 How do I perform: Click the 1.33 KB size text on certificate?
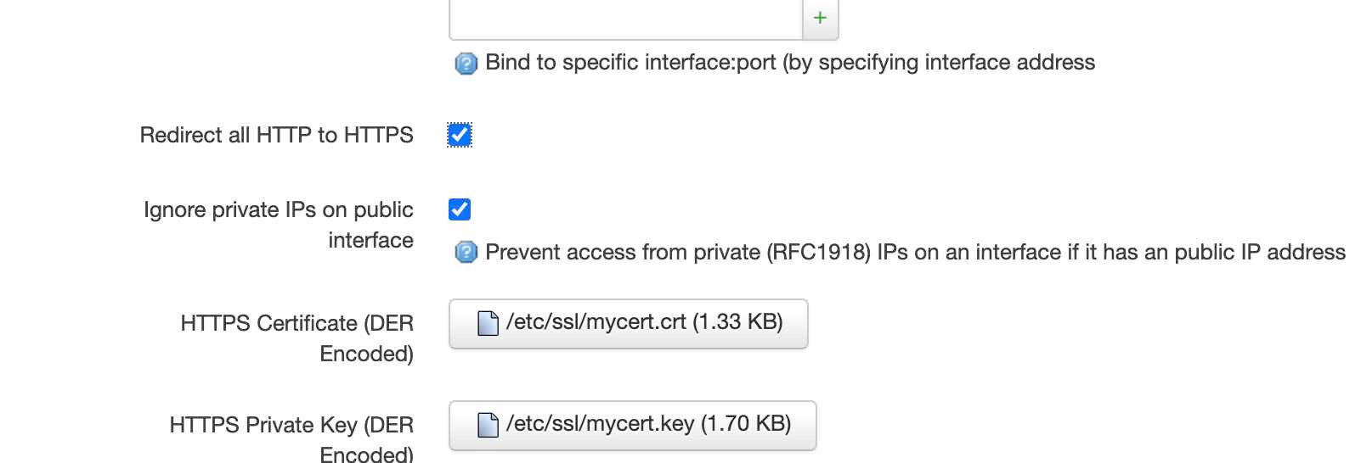click(x=737, y=322)
